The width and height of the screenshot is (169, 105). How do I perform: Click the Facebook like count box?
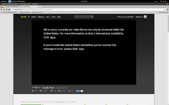click(82, 91)
